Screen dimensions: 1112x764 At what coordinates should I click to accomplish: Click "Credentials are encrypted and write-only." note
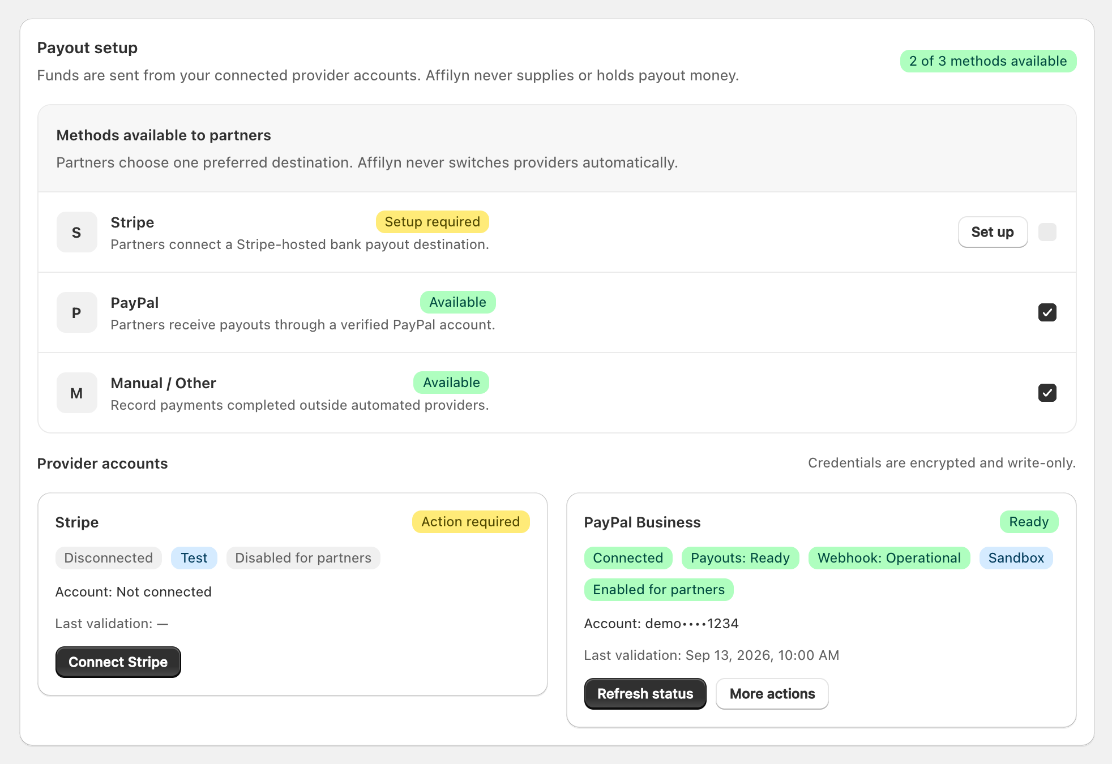(942, 463)
